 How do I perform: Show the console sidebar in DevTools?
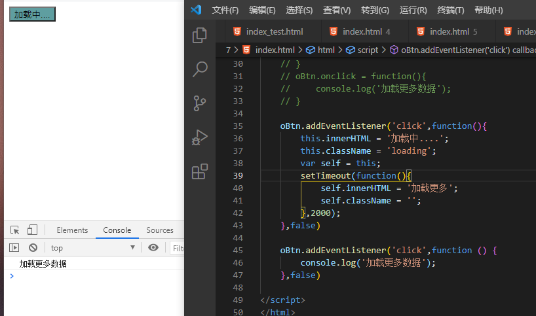[x=14, y=247]
